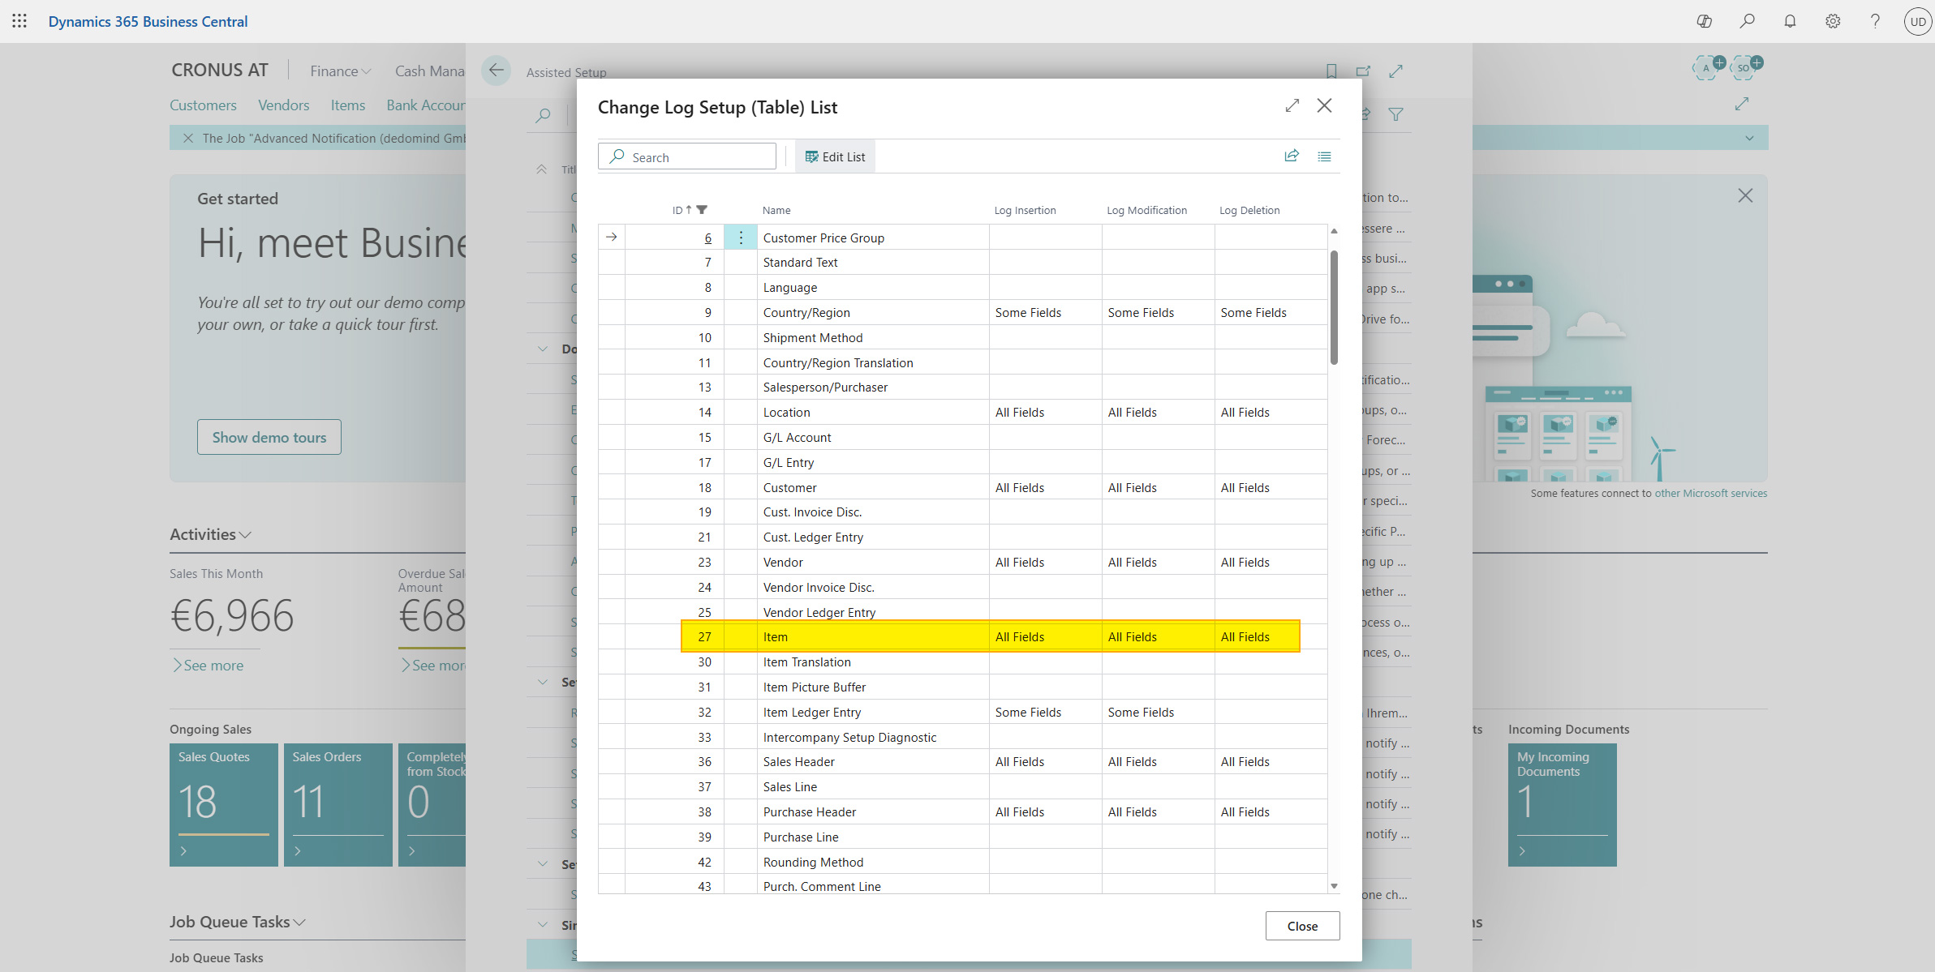Open the Vendors navigation item
This screenshot has height=972, width=1935.
tap(283, 105)
